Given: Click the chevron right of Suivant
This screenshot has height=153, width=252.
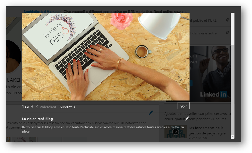Looking at the screenshot, I should click(x=74, y=107).
